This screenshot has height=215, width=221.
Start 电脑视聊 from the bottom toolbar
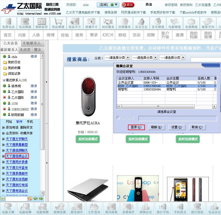click(42, 208)
